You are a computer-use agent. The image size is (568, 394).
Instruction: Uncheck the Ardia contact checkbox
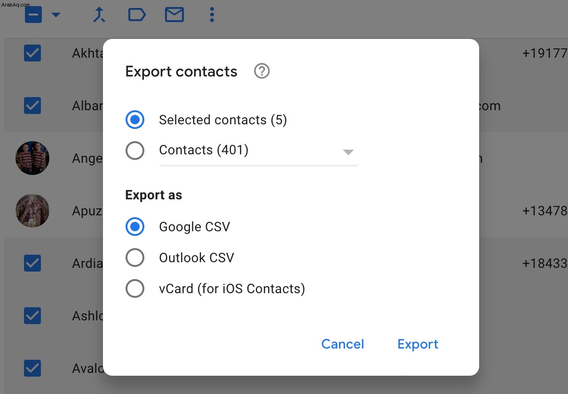pyautogui.click(x=32, y=263)
